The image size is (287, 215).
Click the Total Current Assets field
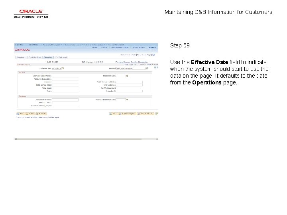click(x=65, y=85)
